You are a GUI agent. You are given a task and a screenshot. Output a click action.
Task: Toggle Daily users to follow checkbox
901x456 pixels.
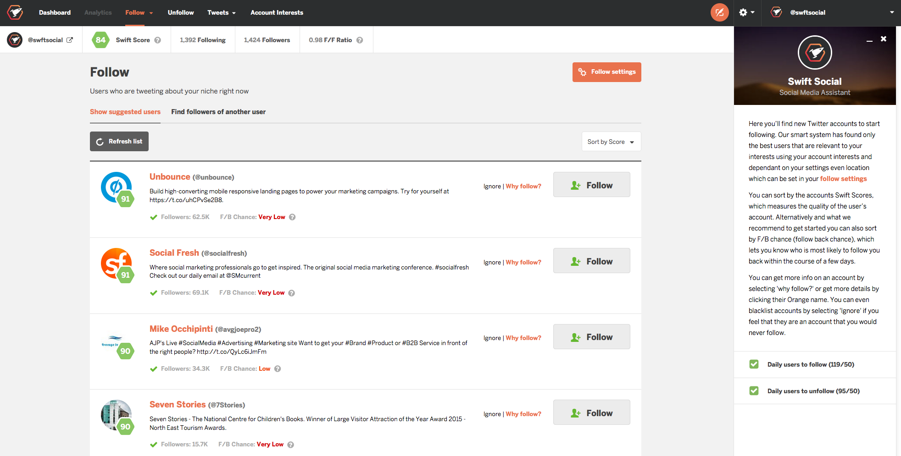[x=754, y=364]
